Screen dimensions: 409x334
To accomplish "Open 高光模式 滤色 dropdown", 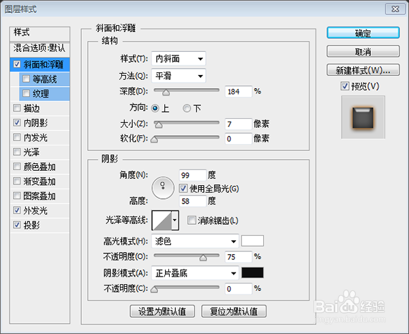I will tap(195, 241).
